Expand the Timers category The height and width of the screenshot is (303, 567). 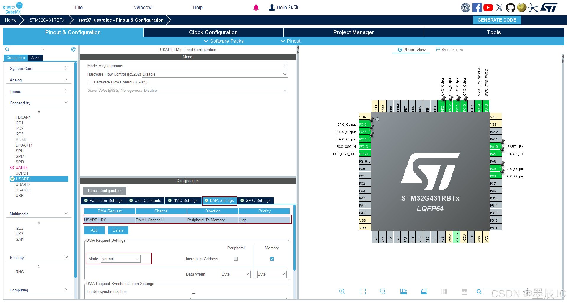[x=39, y=91]
